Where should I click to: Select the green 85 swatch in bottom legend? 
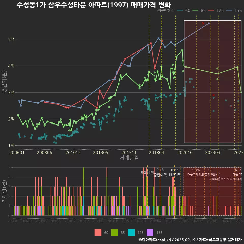coord(115,232)
